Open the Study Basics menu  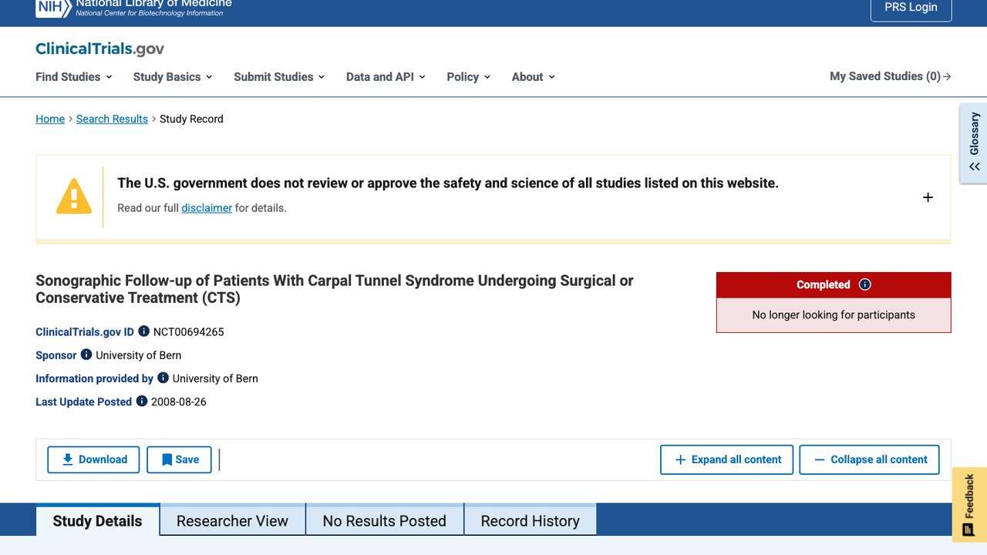tap(173, 76)
